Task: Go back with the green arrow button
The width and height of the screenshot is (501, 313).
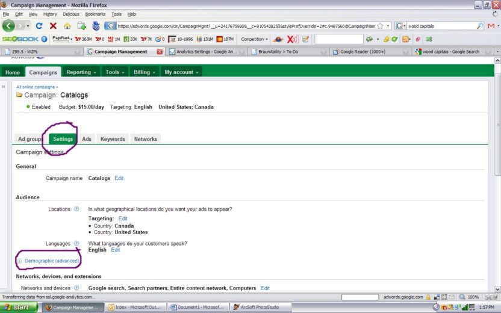Action: pos(8,26)
